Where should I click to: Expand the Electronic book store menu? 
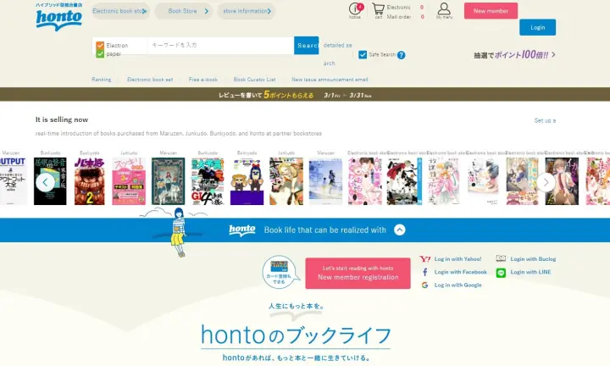coord(120,11)
